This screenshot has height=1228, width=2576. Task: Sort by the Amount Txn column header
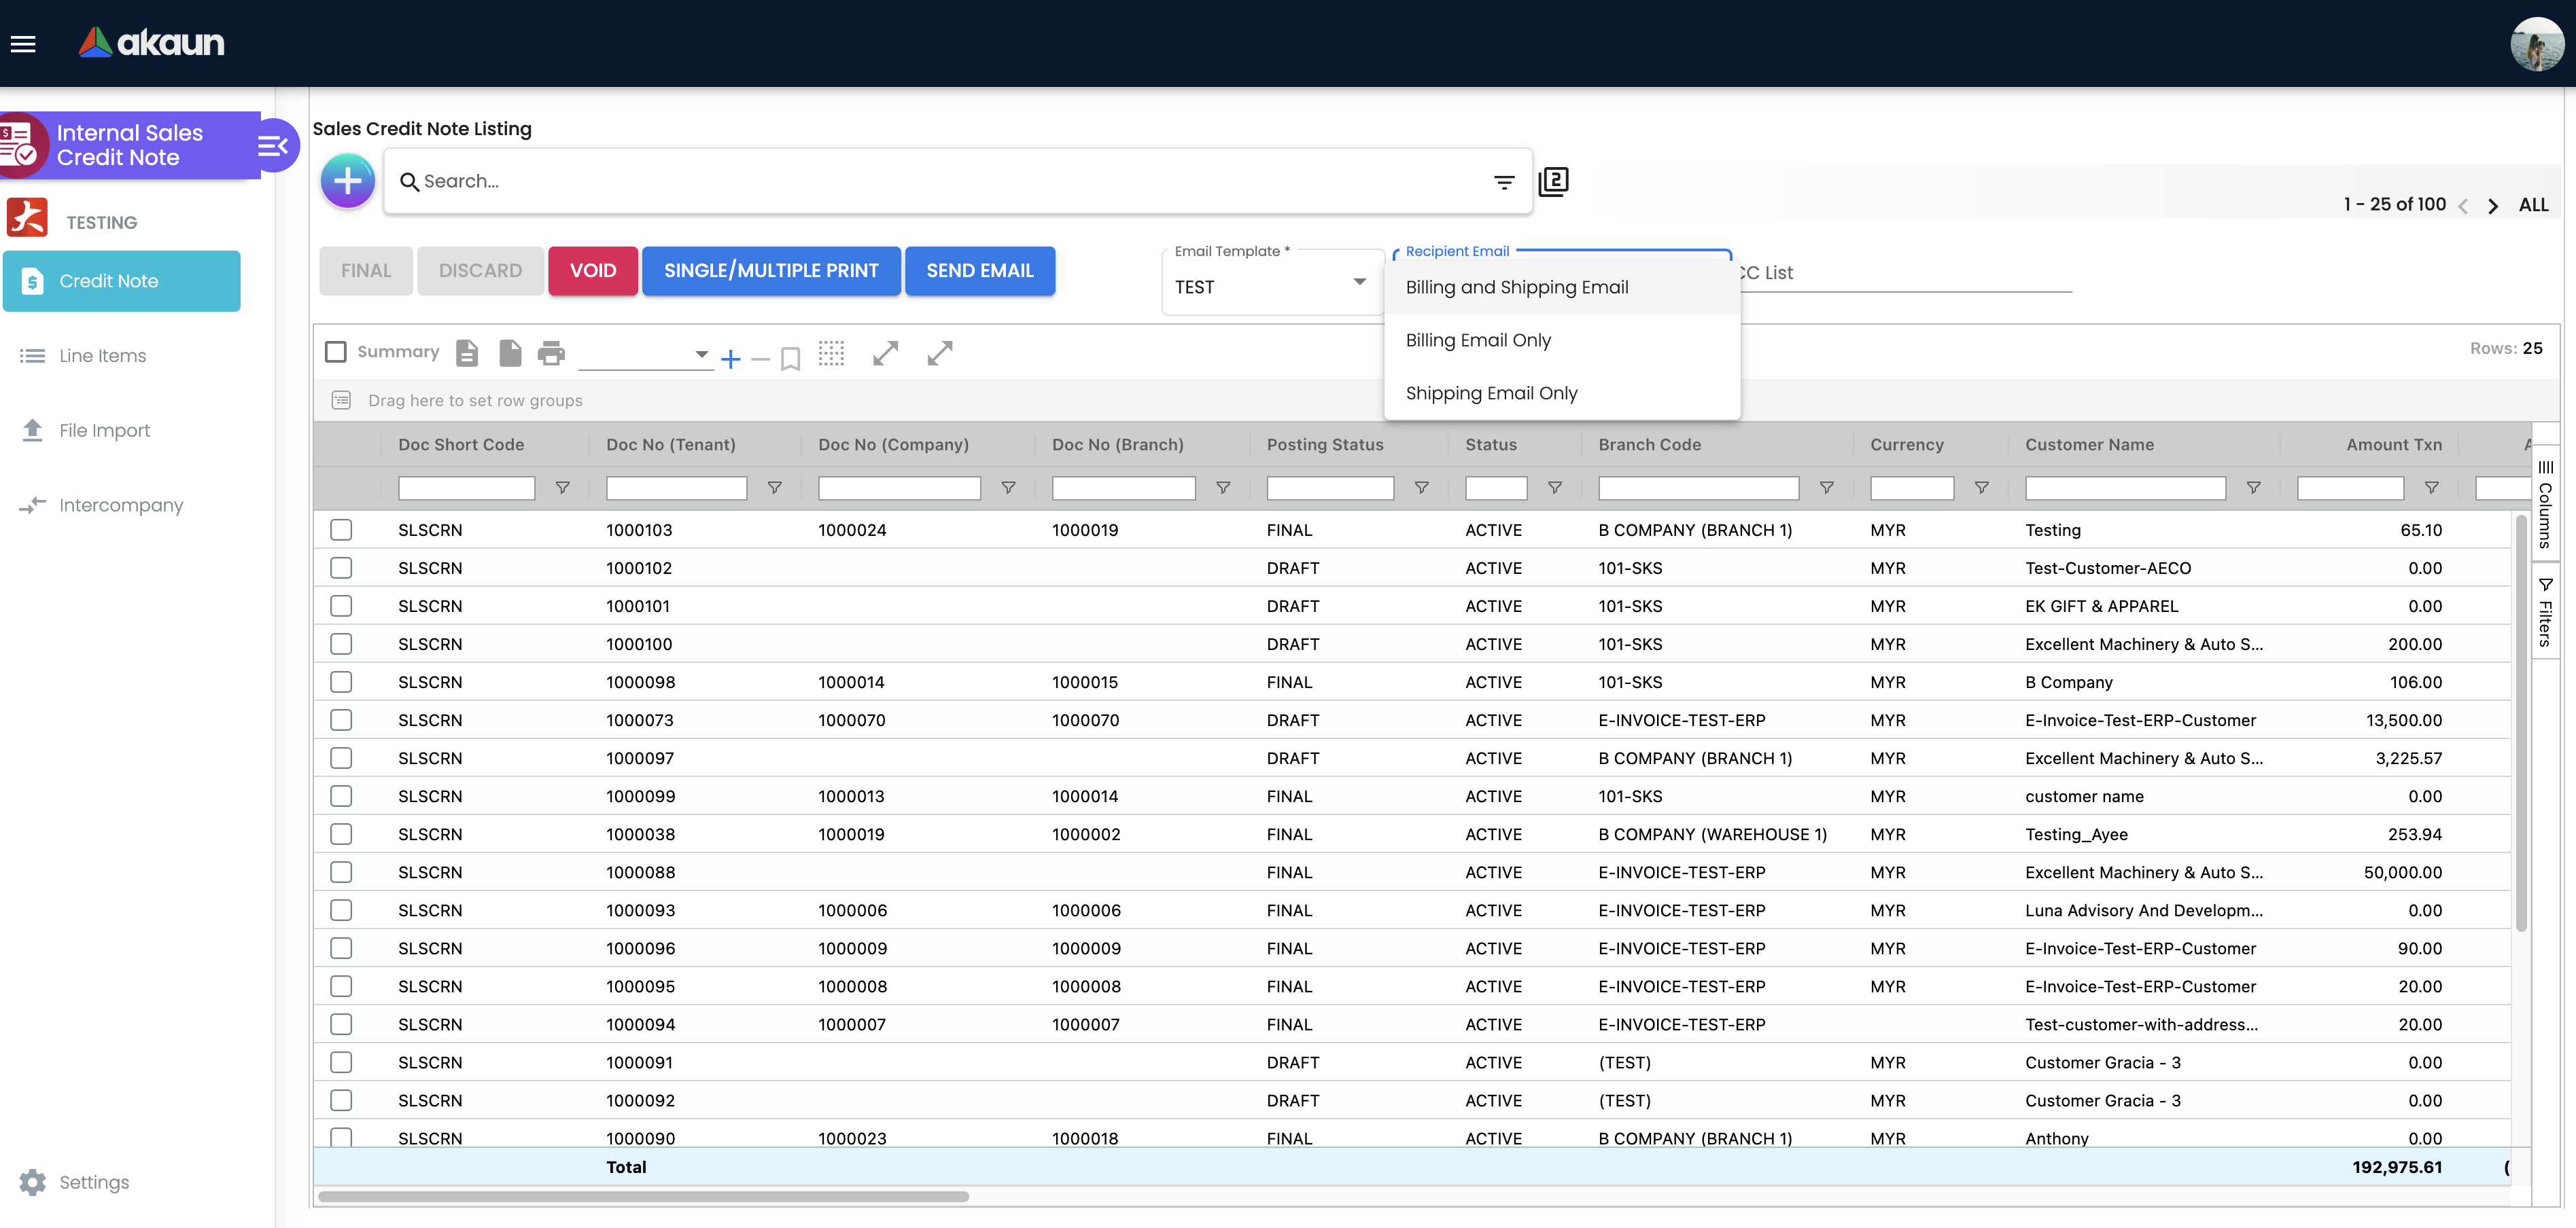(2394, 445)
